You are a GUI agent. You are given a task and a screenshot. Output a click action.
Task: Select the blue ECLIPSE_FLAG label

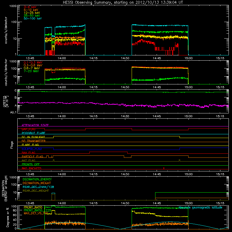point(32,149)
